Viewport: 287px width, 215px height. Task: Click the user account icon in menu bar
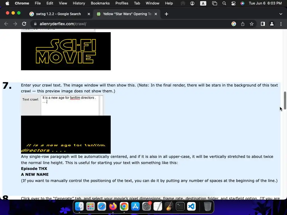pyautogui.click(x=192, y=3)
